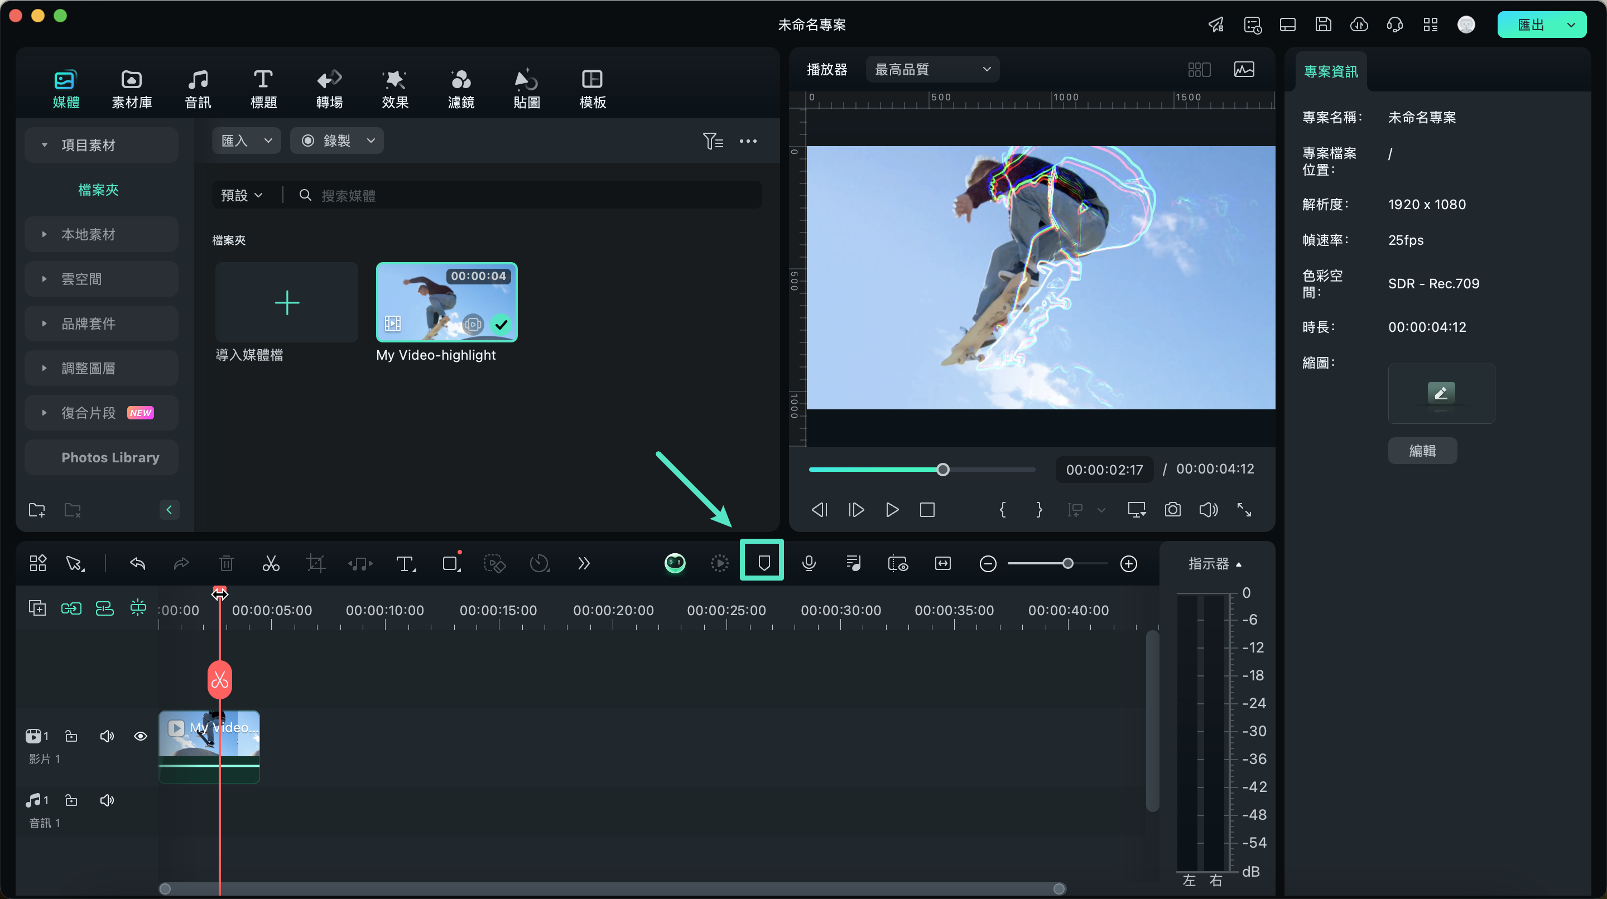This screenshot has height=899, width=1607.
Task: Click the preview playback progress slider handle
Action: coord(942,470)
